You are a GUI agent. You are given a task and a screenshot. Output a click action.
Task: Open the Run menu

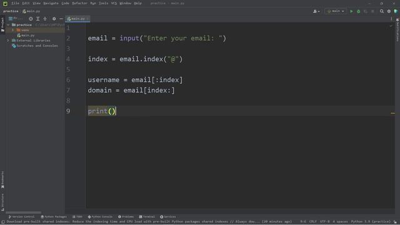tap(93, 3)
